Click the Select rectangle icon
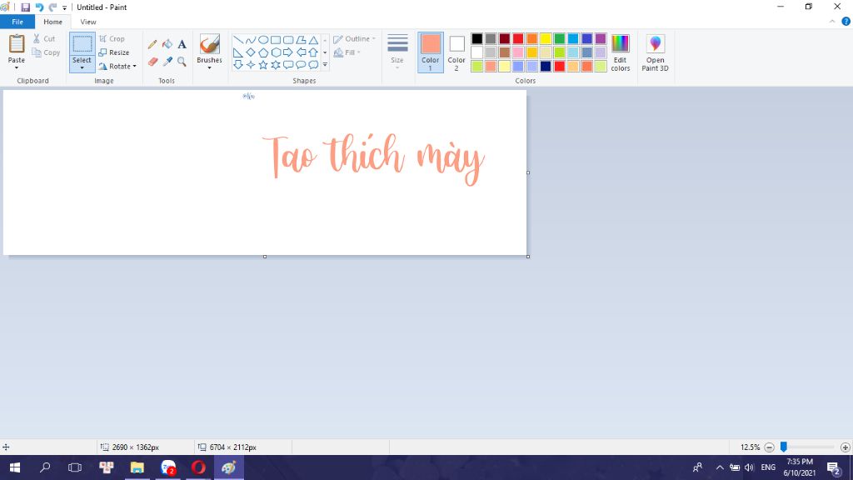853x480 pixels. click(82, 44)
